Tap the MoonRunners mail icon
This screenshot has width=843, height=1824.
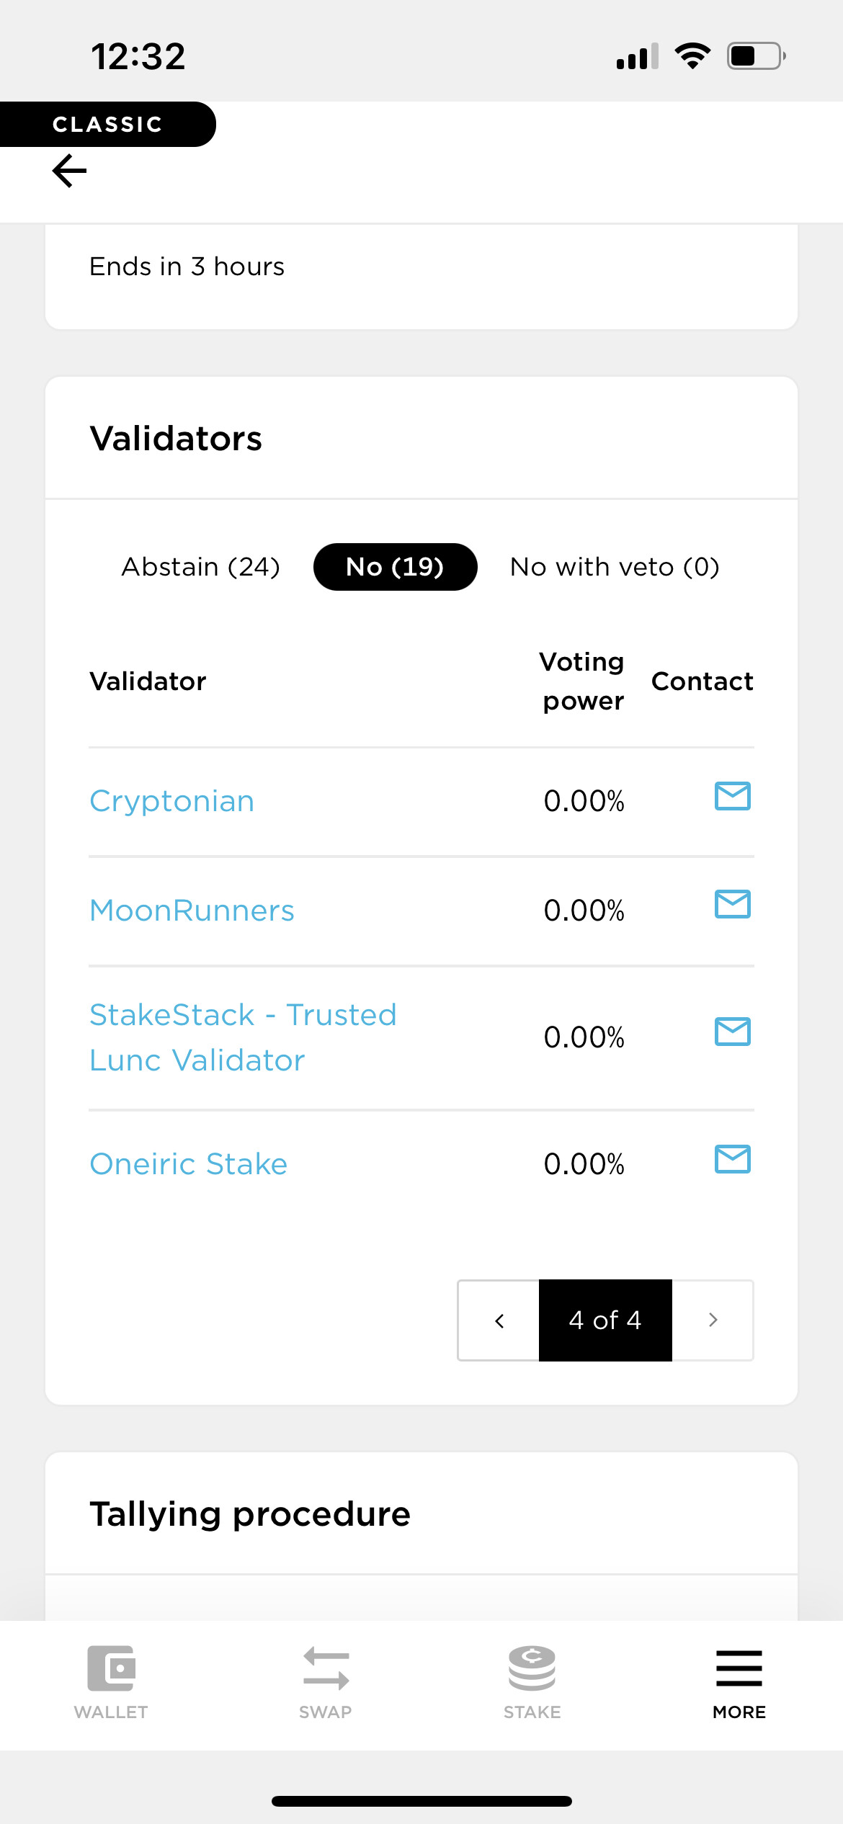tap(732, 905)
